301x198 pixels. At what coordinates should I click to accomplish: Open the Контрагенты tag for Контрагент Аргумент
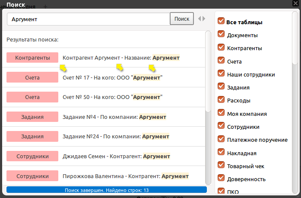coord(32,57)
